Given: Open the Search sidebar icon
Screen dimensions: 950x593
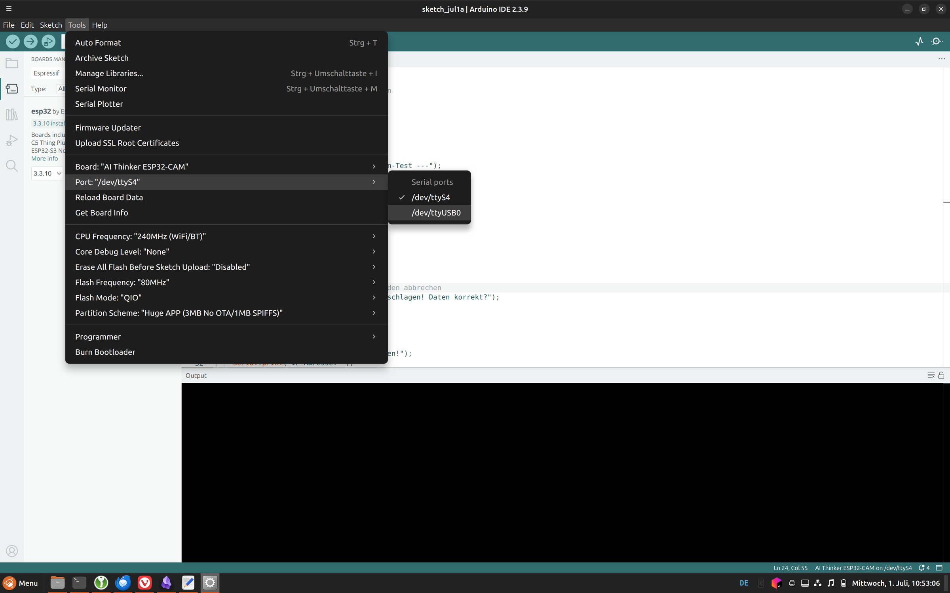Looking at the screenshot, I should [x=12, y=166].
